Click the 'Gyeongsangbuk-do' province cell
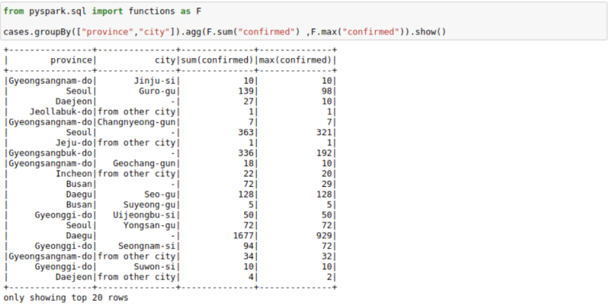The height and width of the screenshot is (306, 610). 50,153
